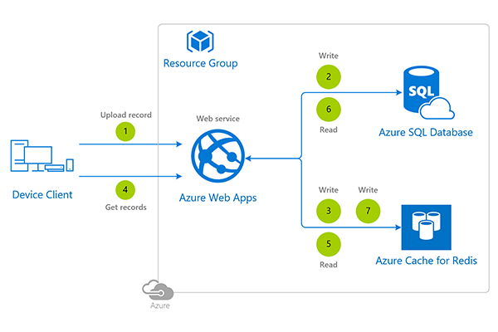Click the Upload record text
The width and height of the screenshot is (498, 332).
126,115
